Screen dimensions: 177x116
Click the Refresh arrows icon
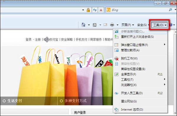(x=95, y=10)
